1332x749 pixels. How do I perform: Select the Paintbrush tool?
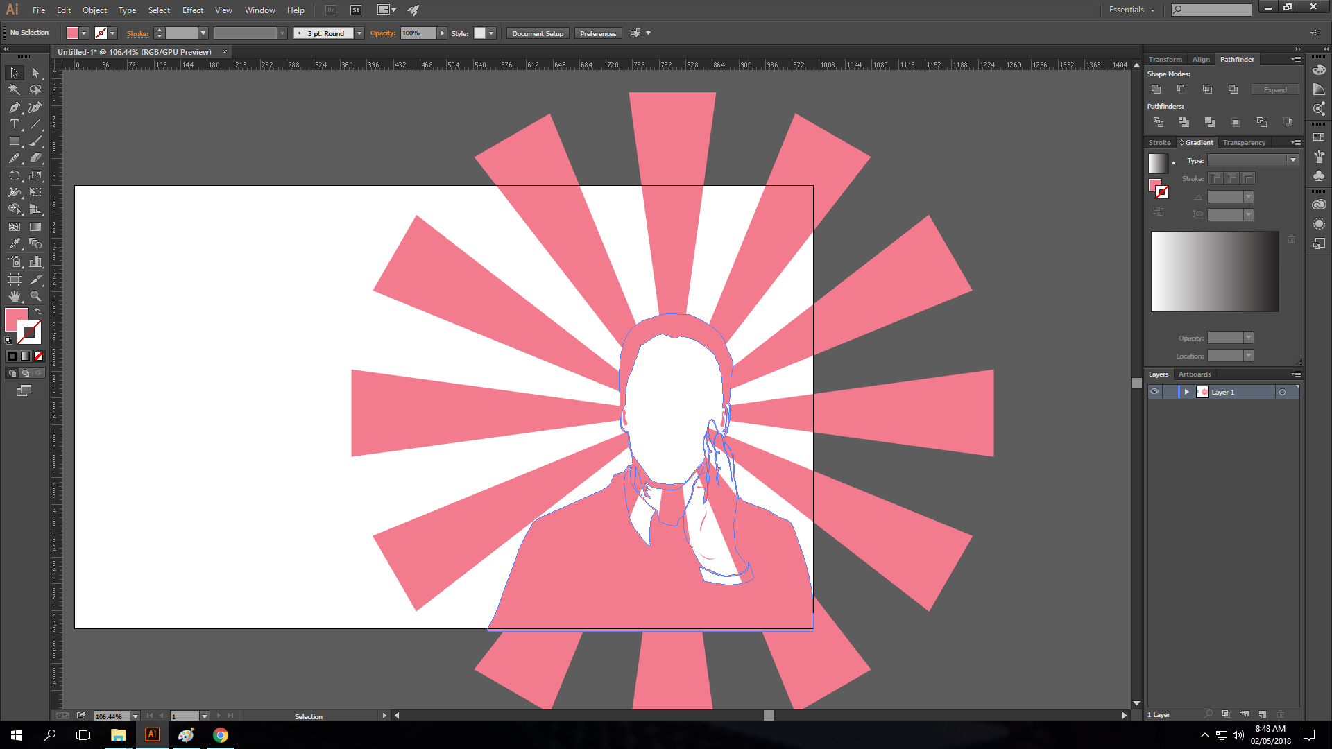pyautogui.click(x=35, y=141)
